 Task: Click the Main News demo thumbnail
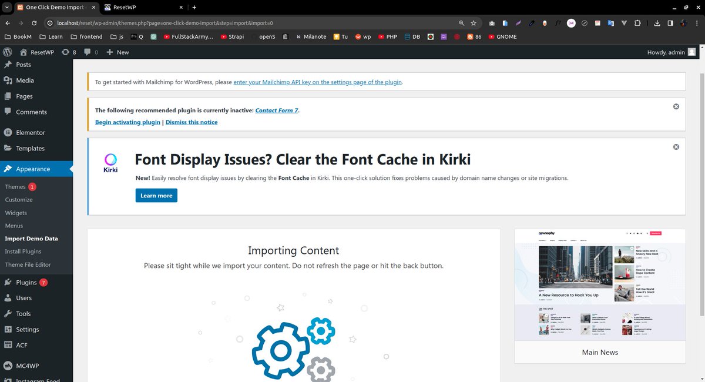[600, 285]
